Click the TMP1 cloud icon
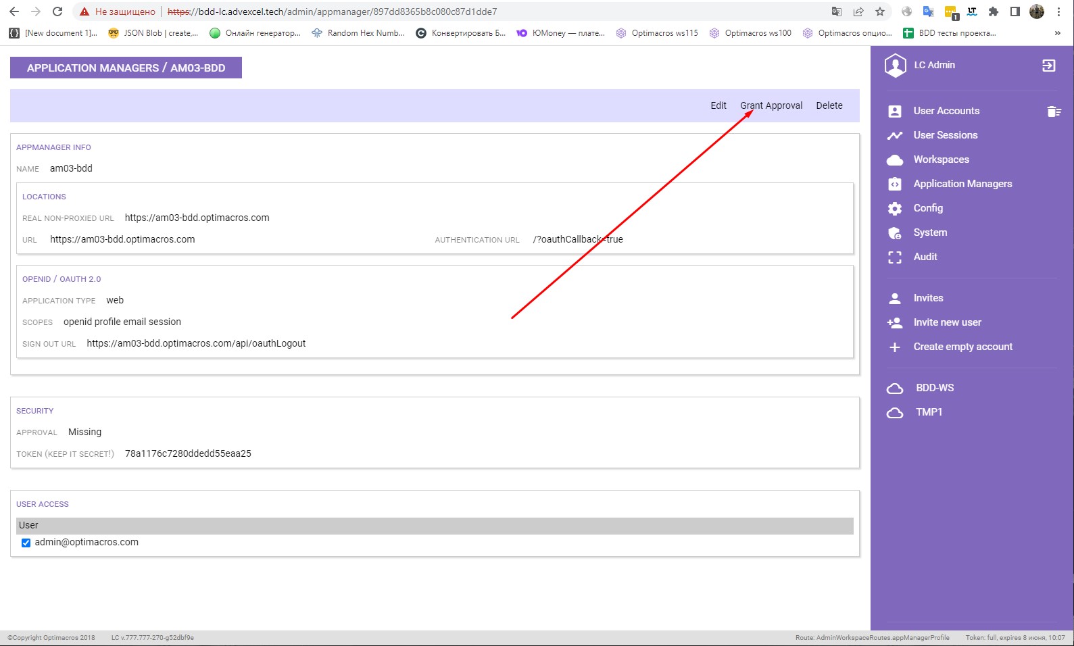 tap(895, 413)
